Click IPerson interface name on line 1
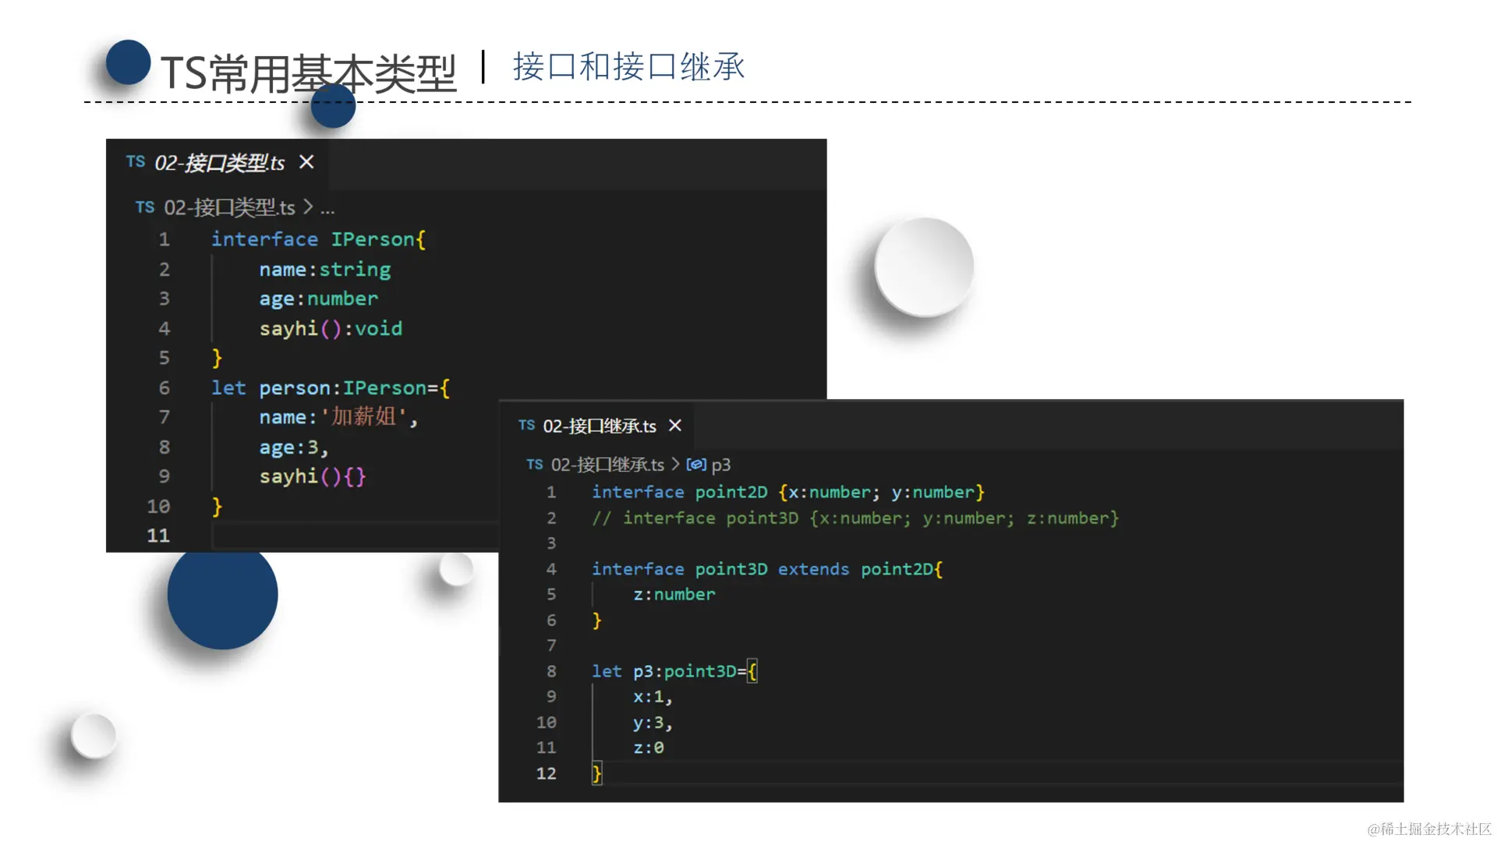 [373, 239]
